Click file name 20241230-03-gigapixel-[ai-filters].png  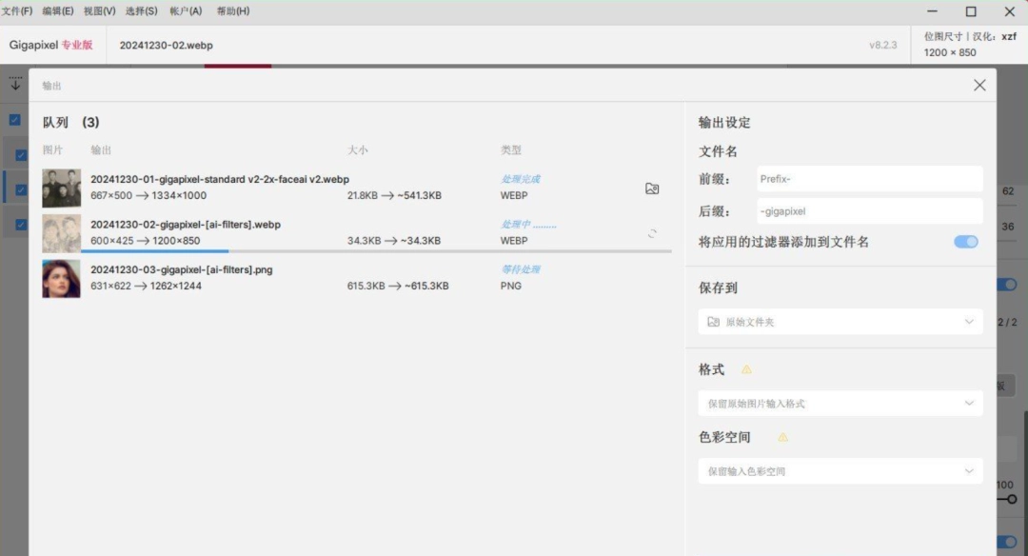point(182,269)
